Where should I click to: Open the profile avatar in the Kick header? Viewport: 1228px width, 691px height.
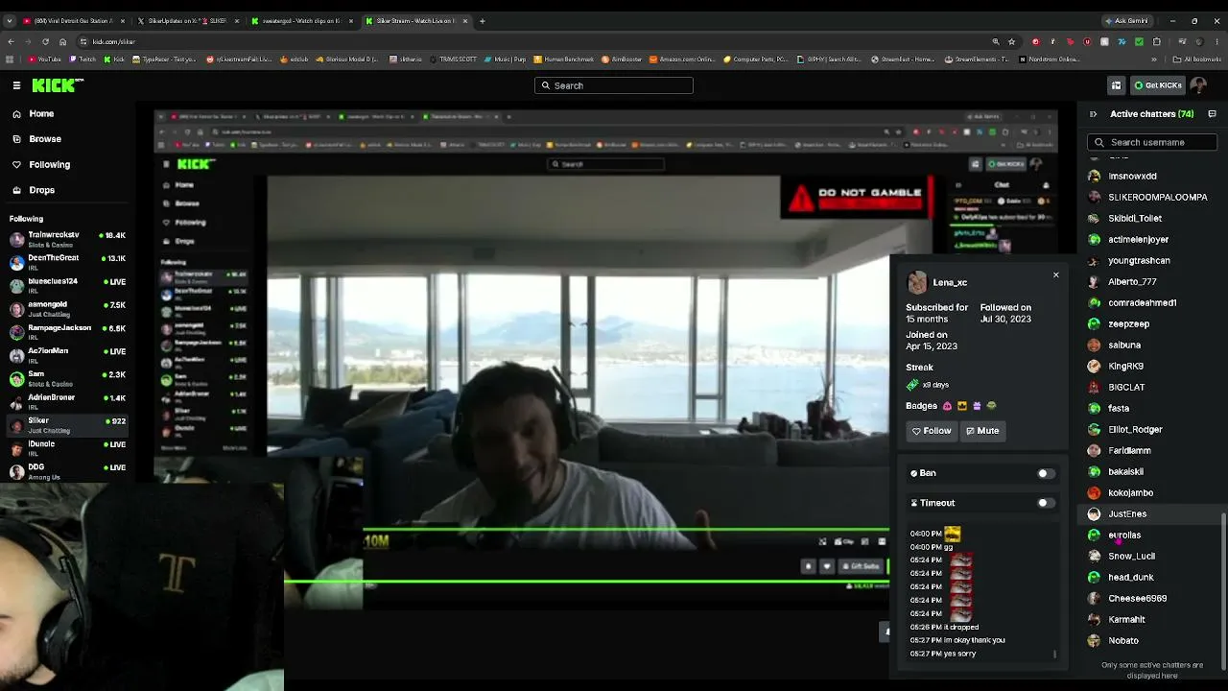1198,85
